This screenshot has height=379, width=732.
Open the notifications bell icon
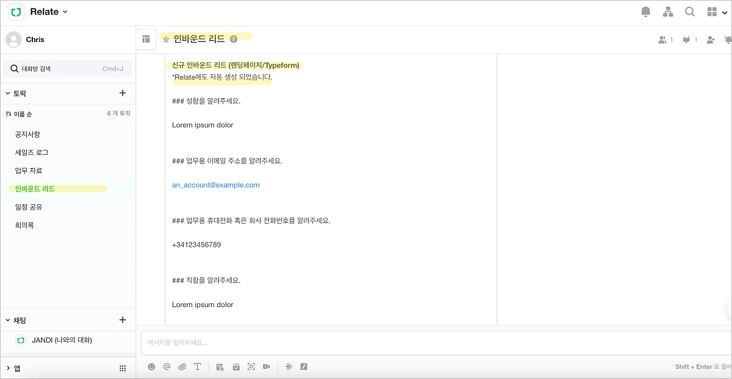(x=645, y=12)
